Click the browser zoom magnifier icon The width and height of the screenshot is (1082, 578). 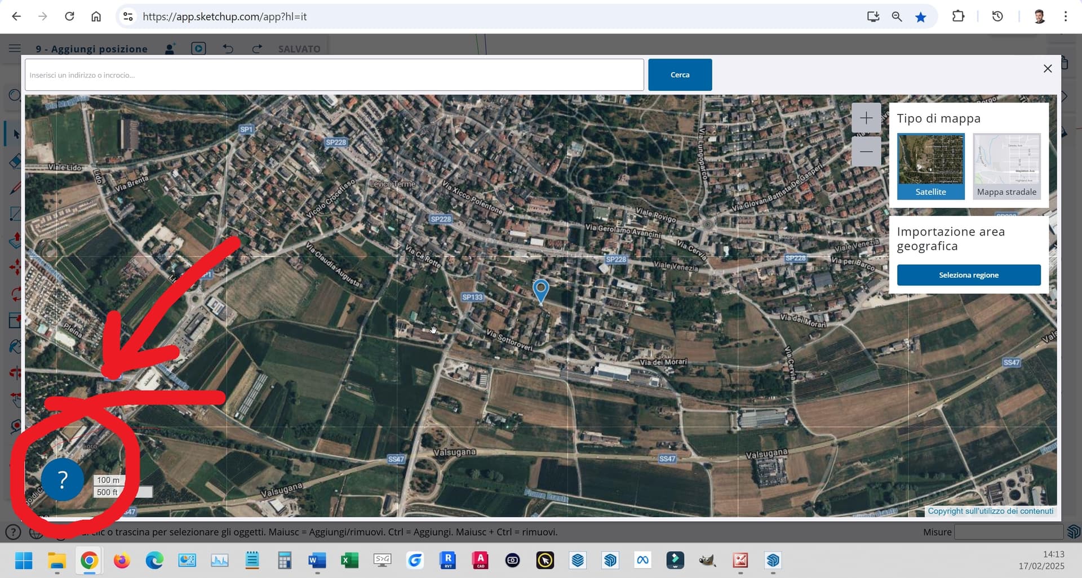897,16
